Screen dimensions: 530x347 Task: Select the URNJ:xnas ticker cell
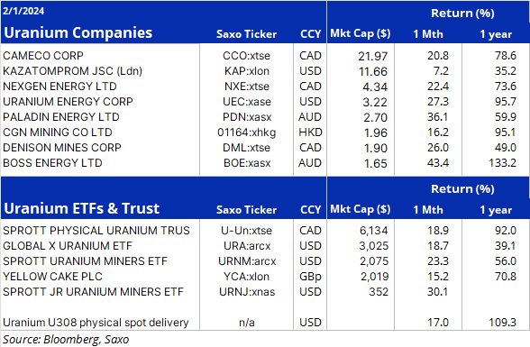(247, 292)
